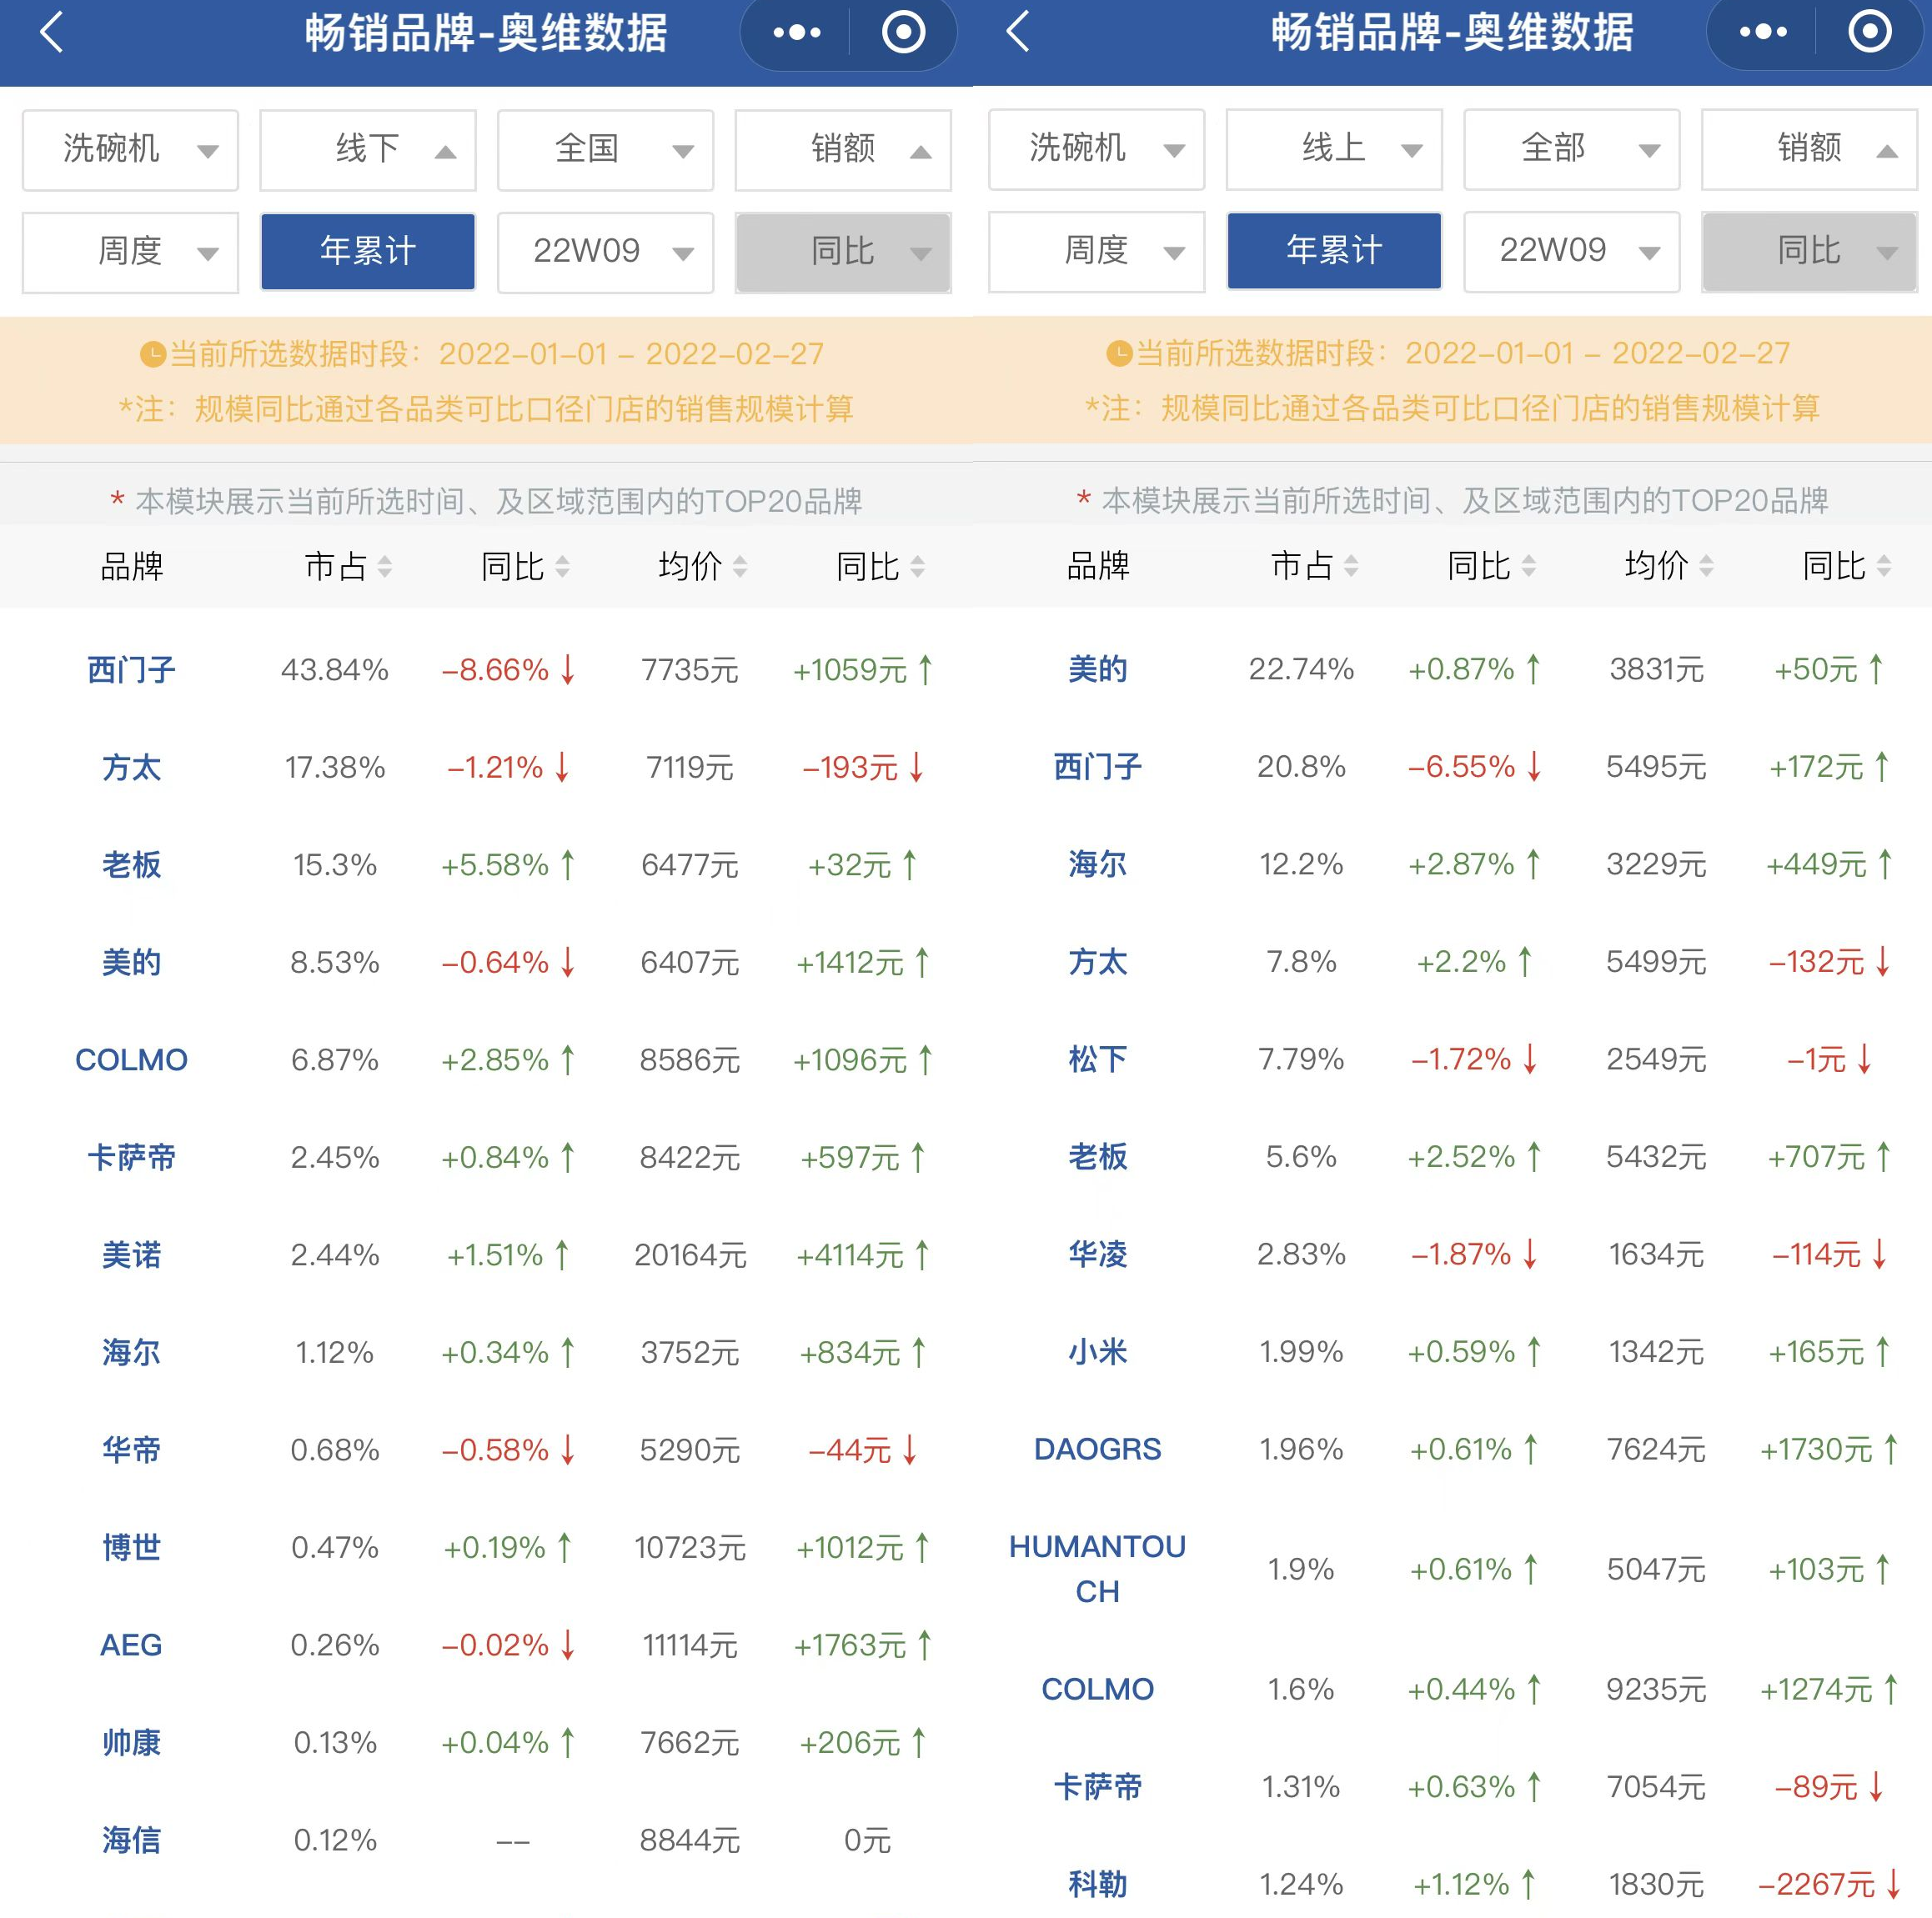The height and width of the screenshot is (1918, 1932).
Task: Toggle 年累计 button in left panel
Action: click(368, 252)
